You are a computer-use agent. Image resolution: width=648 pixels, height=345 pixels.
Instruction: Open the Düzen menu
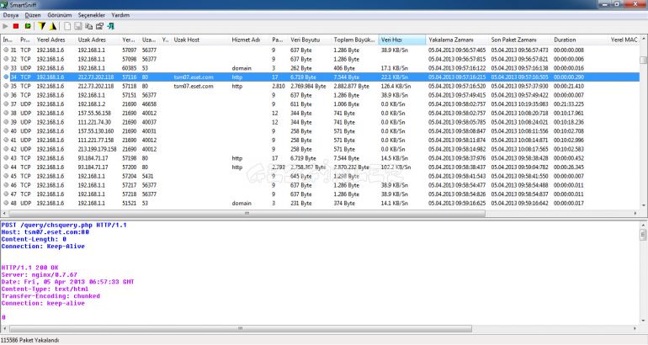coord(33,15)
